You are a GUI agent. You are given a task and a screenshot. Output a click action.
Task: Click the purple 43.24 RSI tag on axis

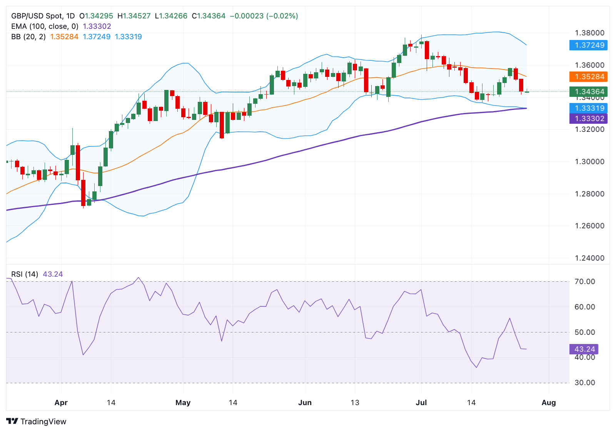584,349
